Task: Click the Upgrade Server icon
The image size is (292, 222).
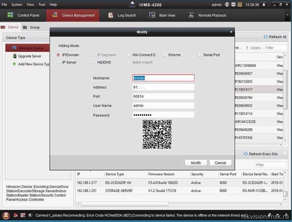Action: coord(14,56)
